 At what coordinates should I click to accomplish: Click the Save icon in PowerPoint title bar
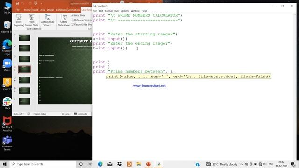(x=17, y=3)
